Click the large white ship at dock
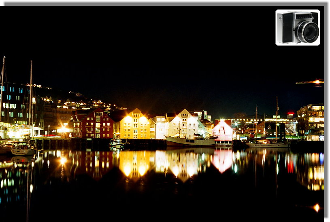330x222 pixels. pyautogui.click(x=190, y=141)
